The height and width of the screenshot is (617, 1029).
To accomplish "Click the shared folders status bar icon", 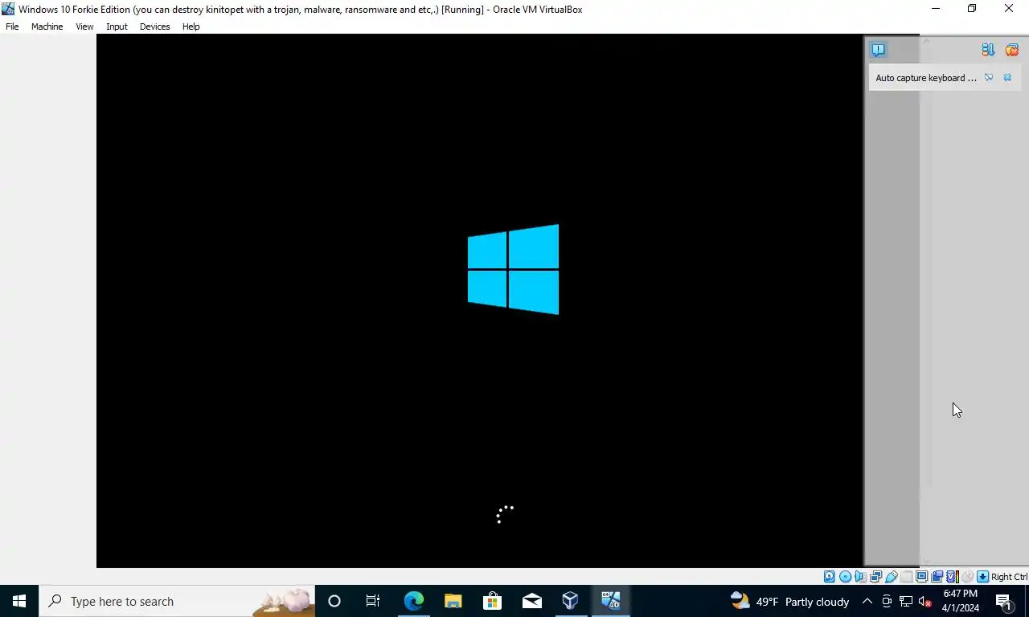I will point(906,577).
